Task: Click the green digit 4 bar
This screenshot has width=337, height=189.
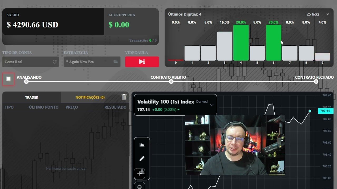Action: coord(241,43)
